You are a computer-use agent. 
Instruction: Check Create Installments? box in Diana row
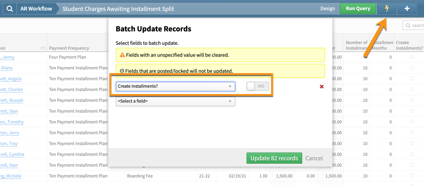pyautogui.click(x=412, y=68)
